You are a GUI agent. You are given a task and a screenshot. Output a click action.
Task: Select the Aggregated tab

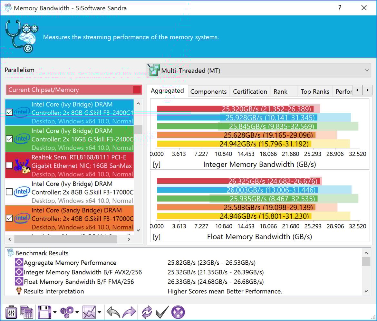coord(167,91)
